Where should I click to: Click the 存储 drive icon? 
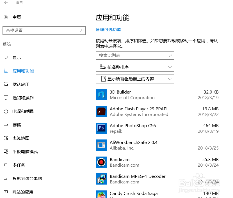click(6, 125)
